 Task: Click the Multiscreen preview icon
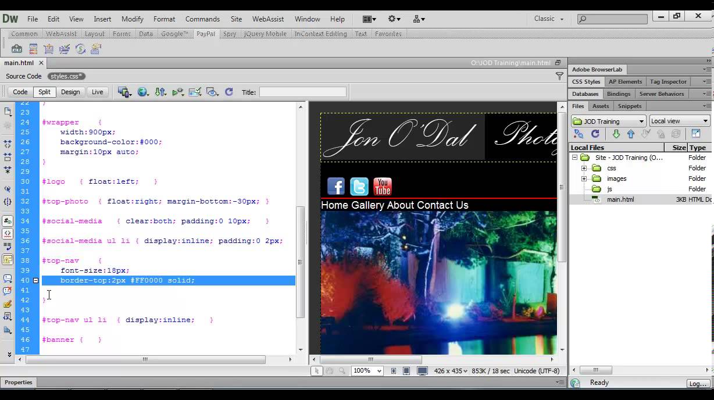coord(124,92)
